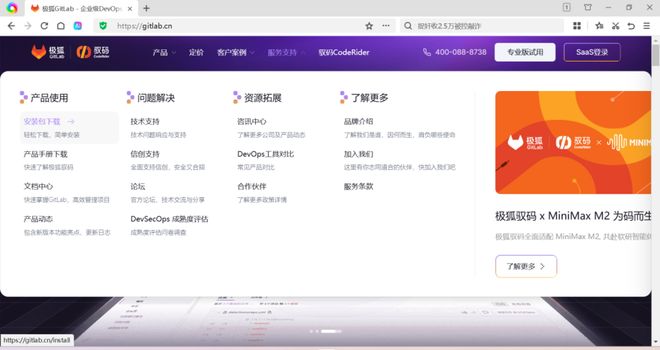Open the 定价 navigation item
This screenshot has width=660, height=350.
(x=196, y=53)
